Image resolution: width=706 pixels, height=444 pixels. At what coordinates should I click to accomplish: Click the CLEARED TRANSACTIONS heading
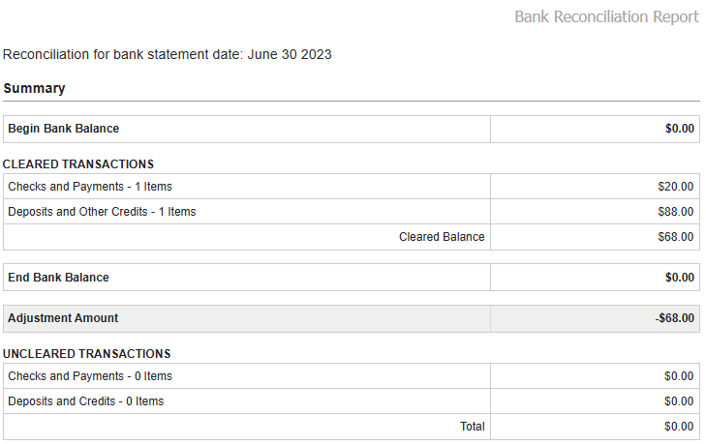(78, 164)
